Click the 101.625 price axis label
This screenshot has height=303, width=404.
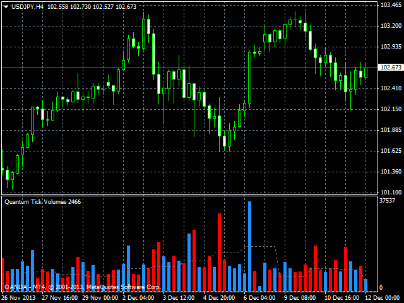391,151
